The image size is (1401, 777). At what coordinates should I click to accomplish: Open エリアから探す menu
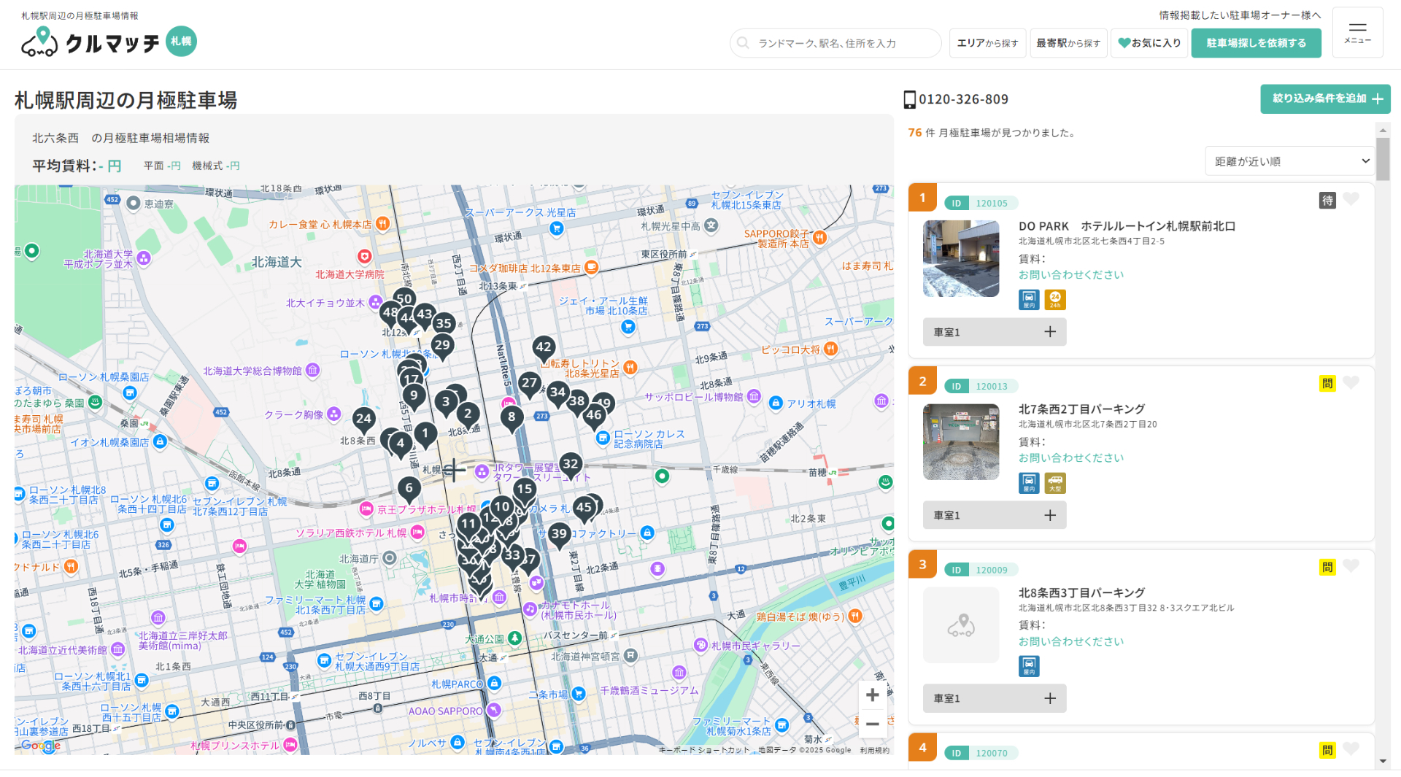click(987, 43)
